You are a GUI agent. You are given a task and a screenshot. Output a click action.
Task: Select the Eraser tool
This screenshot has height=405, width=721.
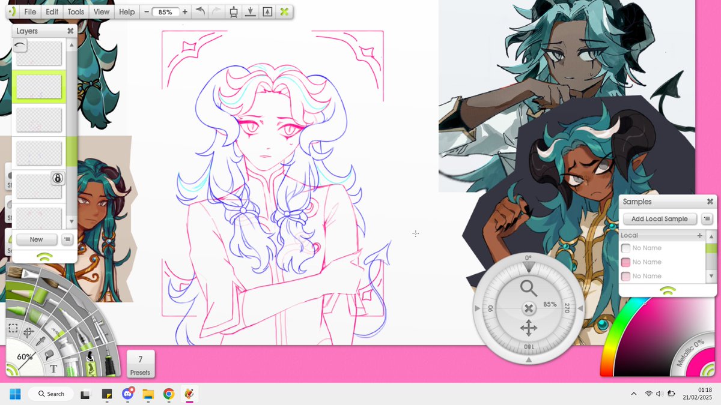55,331
